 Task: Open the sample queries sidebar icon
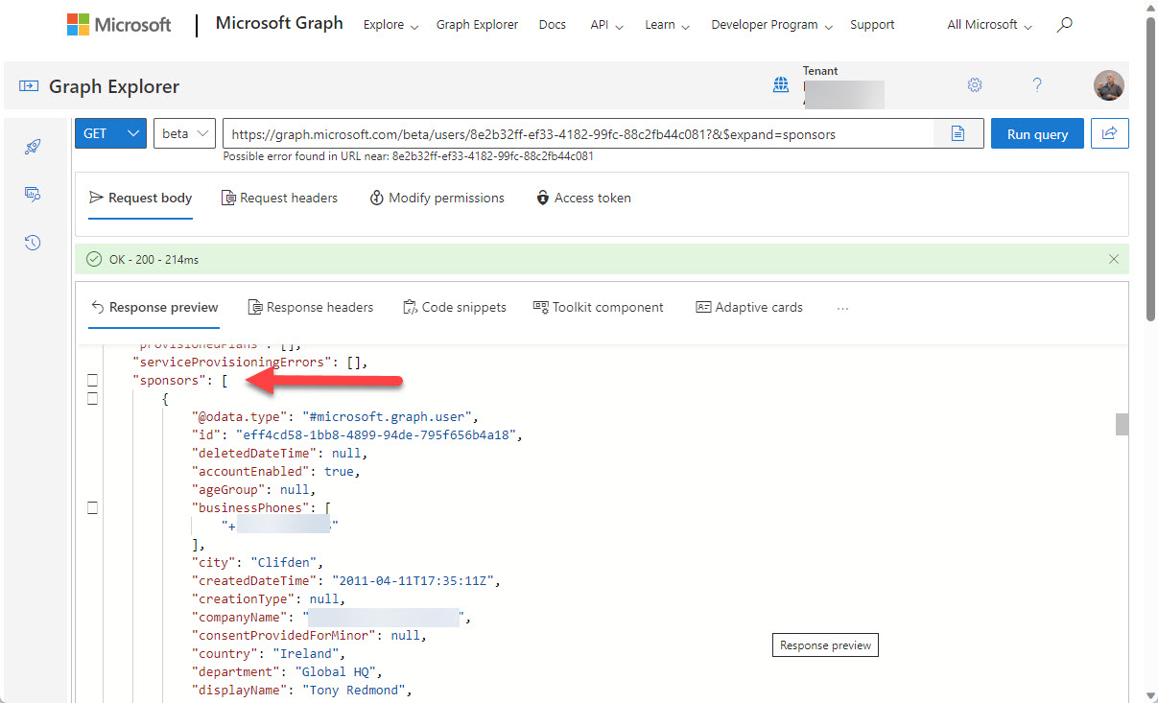(33, 195)
